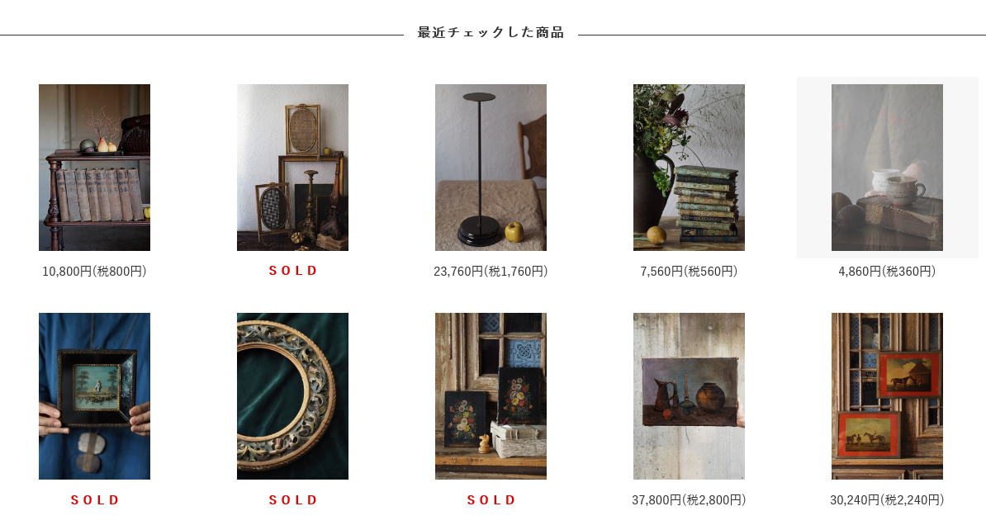Click SOLD label under round carved frame
Viewport: 986px width, 525px height.
[293, 500]
